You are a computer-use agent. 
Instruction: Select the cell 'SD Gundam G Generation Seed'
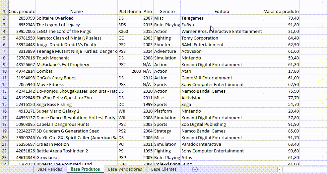click(77, 131)
